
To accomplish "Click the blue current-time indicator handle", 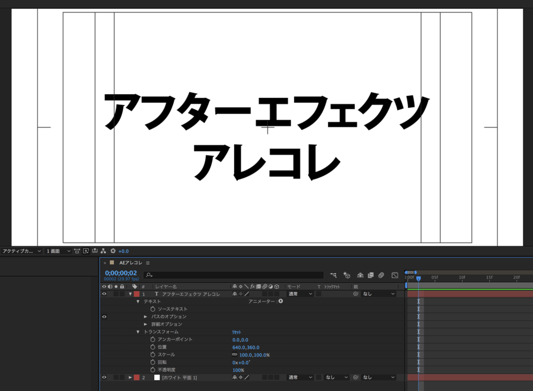I will coord(418,279).
